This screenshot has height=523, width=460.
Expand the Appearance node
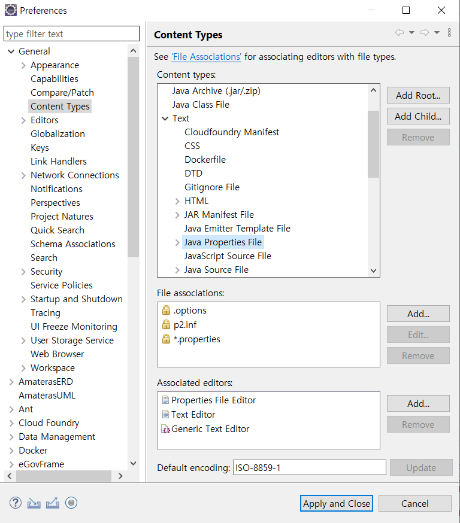coord(23,65)
